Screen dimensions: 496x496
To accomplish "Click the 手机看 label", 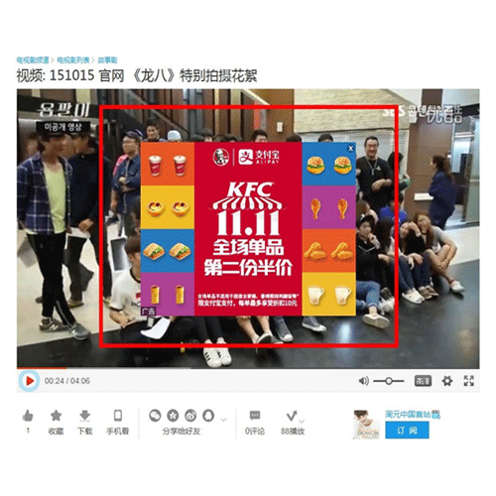I will [x=118, y=432].
